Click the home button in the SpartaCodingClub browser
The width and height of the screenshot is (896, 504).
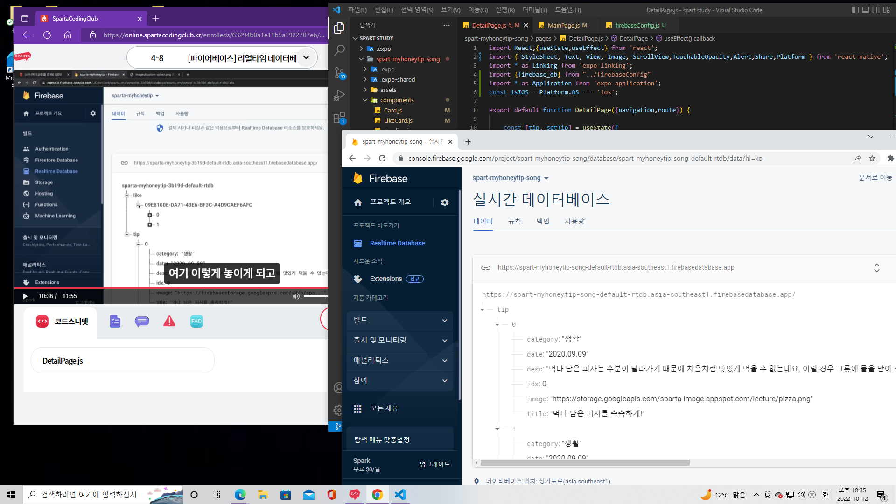68,35
